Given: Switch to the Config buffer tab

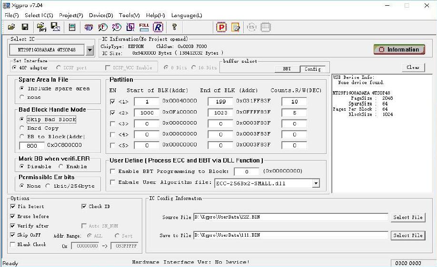Looking at the screenshot, I should [x=312, y=69].
